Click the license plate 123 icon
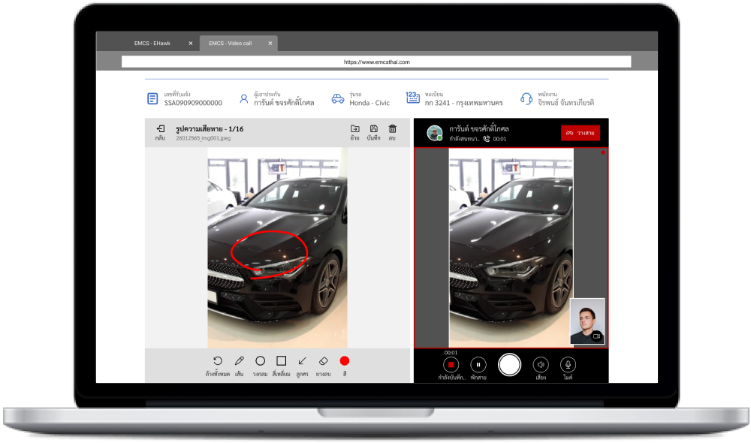Screen dimensions: 751x443 pos(412,98)
